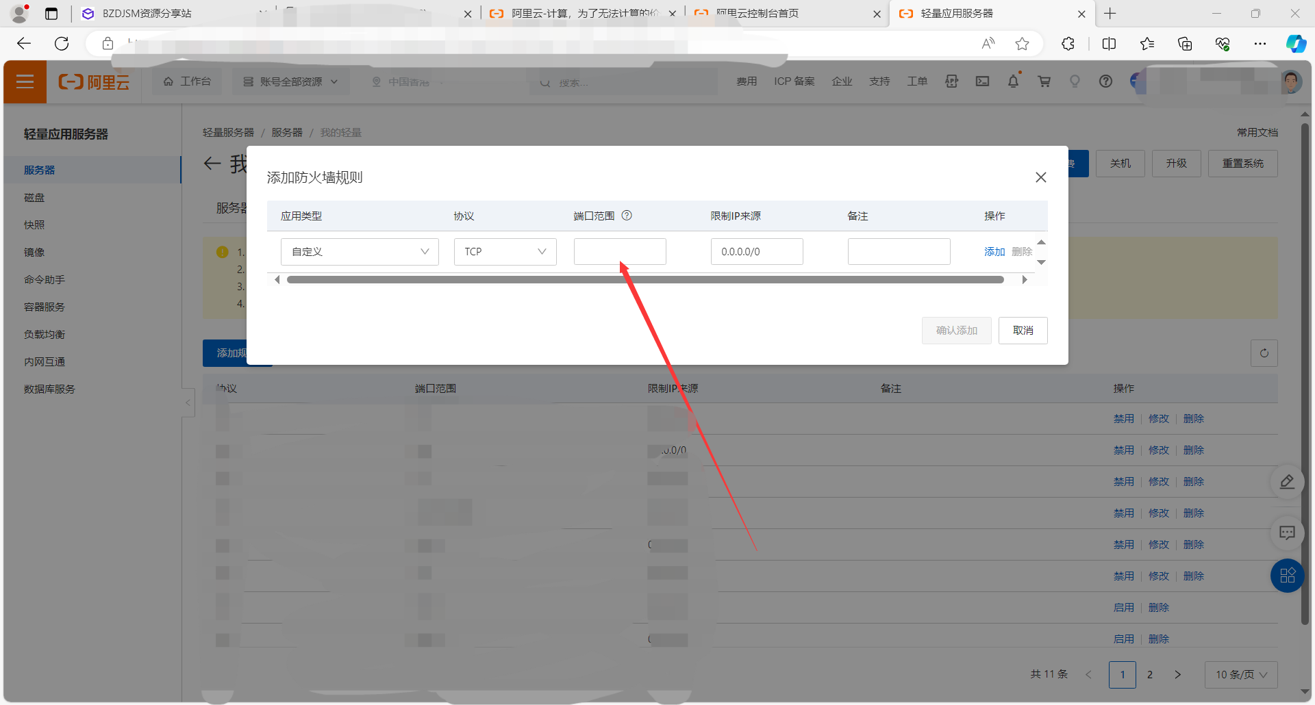Click the 端口范围 port range input field

pyautogui.click(x=620, y=251)
